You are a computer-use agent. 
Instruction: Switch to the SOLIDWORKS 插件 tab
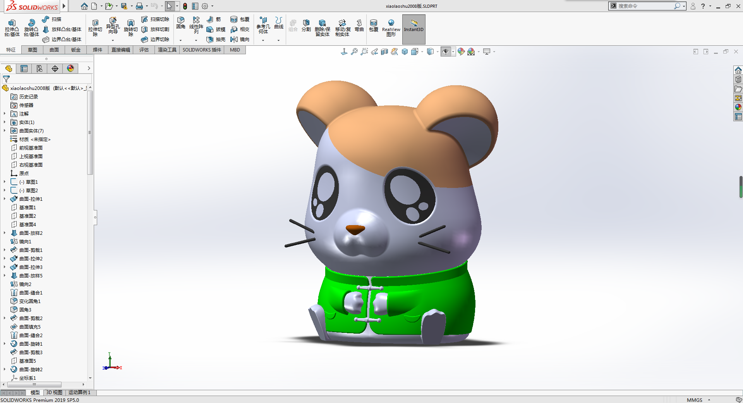(202, 50)
